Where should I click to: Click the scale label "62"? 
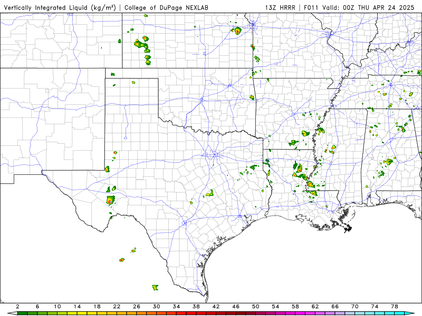[315, 307]
